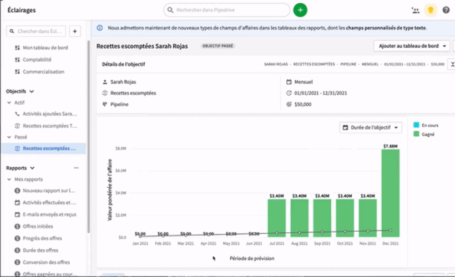Click the dollar icon of Offres initiées
Viewport: 455px width, 277px height.
pos(17,226)
